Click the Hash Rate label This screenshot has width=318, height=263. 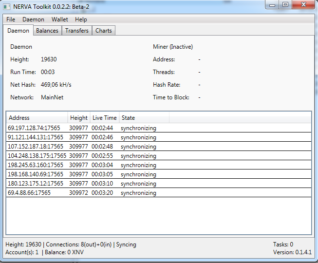[167, 85]
